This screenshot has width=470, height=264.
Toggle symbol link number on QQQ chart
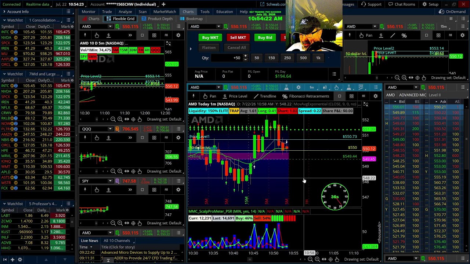117,129
